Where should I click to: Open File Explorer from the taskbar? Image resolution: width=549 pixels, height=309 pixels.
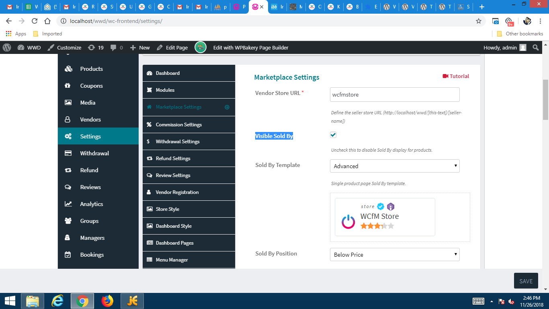(x=33, y=301)
